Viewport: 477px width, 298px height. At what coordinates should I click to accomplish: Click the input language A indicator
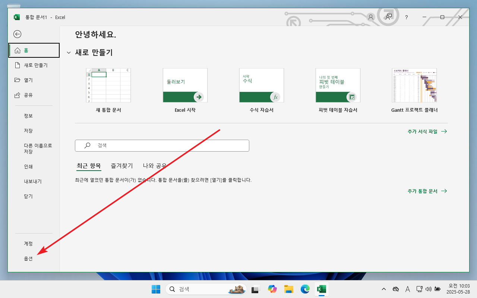[408, 289]
